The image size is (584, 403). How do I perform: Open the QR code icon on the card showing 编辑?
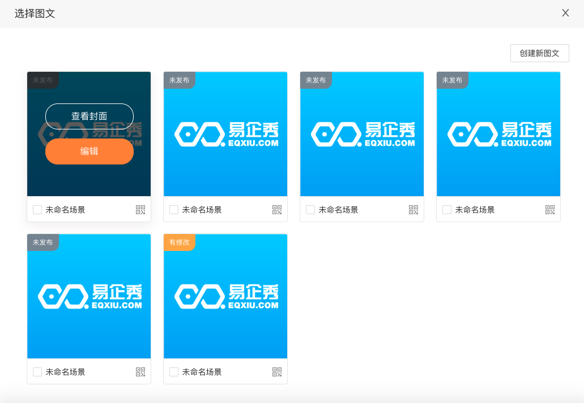140,210
